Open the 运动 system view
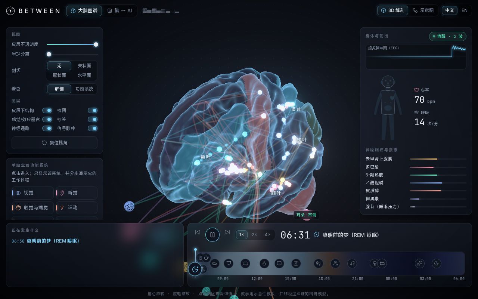This screenshot has height=299, width=478. 77,208
